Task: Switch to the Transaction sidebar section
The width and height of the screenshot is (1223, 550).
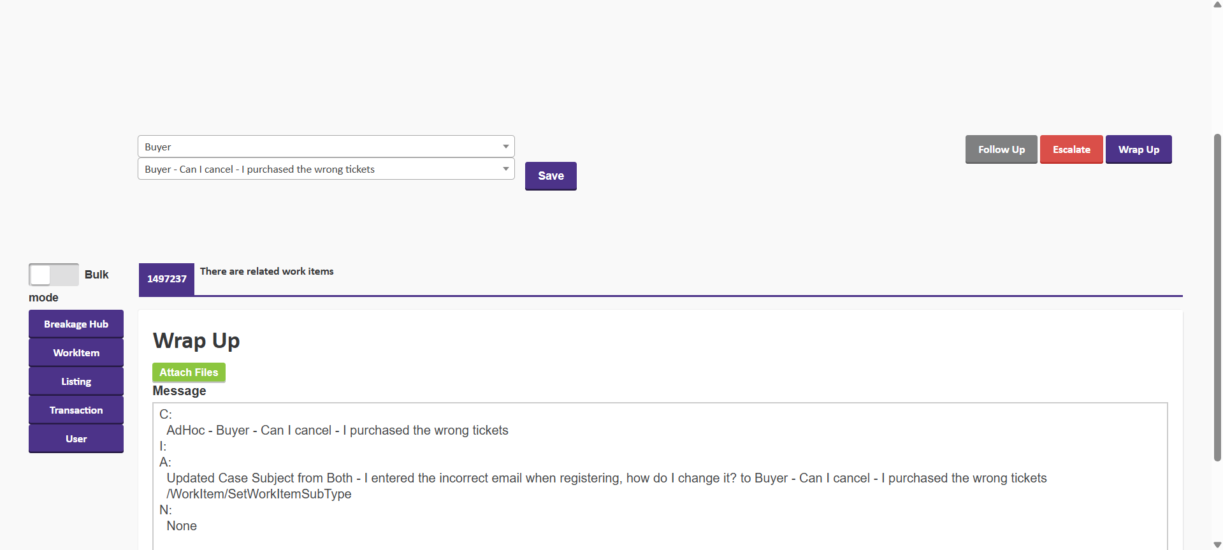Action: [x=76, y=410]
